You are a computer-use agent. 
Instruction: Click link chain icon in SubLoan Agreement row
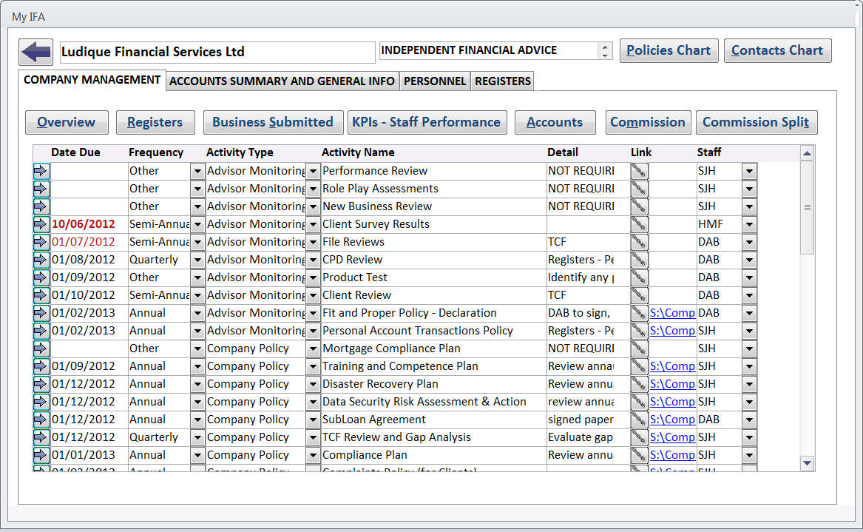point(639,420)
